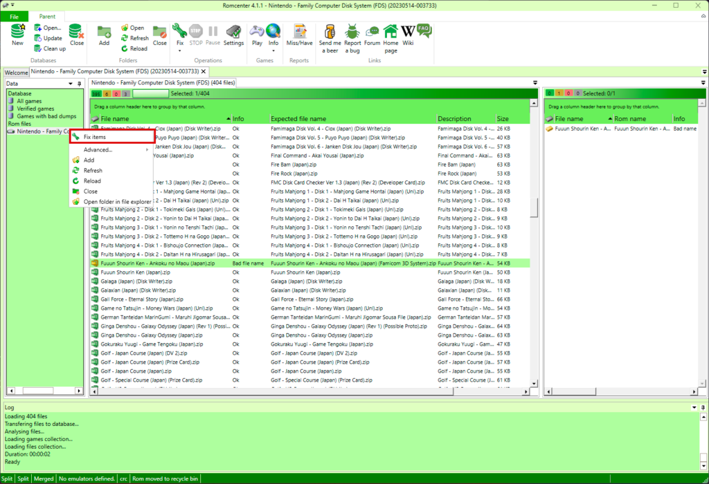Select Fix items in the context menu
The height and width of the screenshot is (484, 709).
[x=112, y=137]
